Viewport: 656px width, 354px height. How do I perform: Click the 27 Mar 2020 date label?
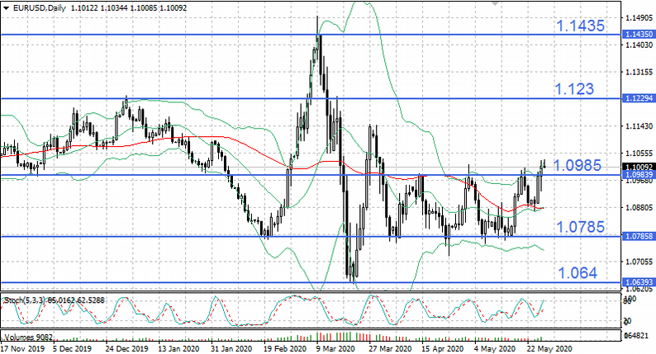coord(389,348)
